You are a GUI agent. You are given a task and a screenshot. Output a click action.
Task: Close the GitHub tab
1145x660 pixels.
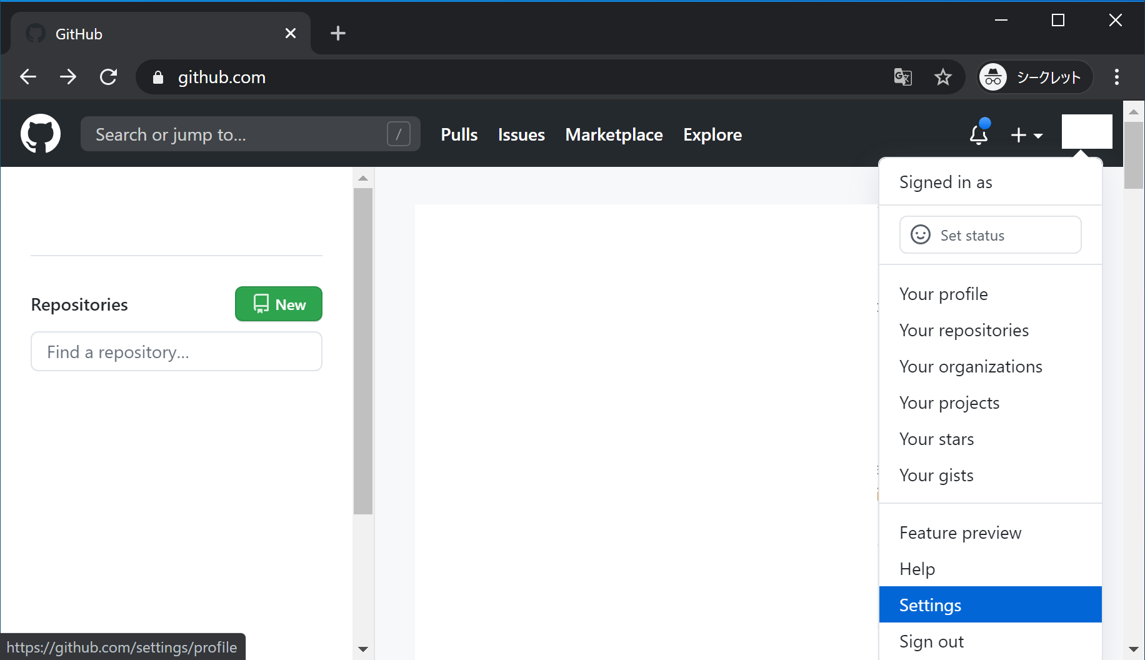tap(291, 34)
